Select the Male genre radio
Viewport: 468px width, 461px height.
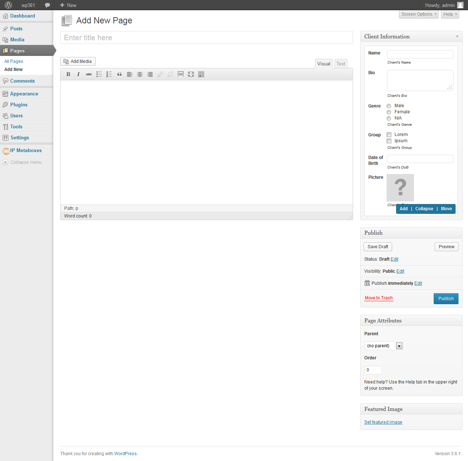389,106
